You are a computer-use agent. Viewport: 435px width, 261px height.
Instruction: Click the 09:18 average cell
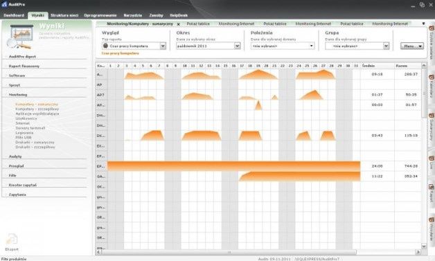tap(377, 74)
